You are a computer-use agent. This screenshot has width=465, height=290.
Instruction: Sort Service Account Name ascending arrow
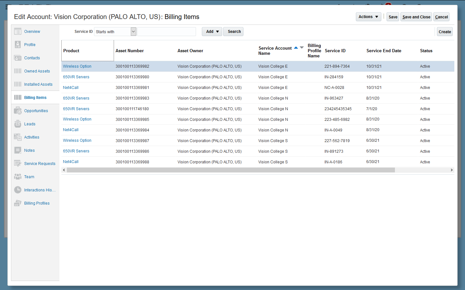(x=296, y=48)
